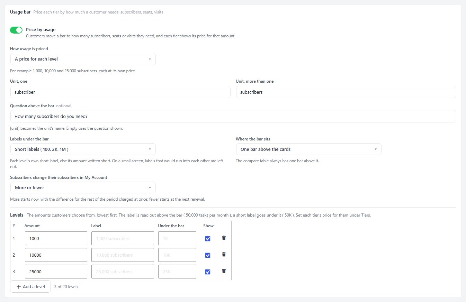Turn off the Price by usage switch
This screenshot has height=302, width=466.
pos(16,30)
